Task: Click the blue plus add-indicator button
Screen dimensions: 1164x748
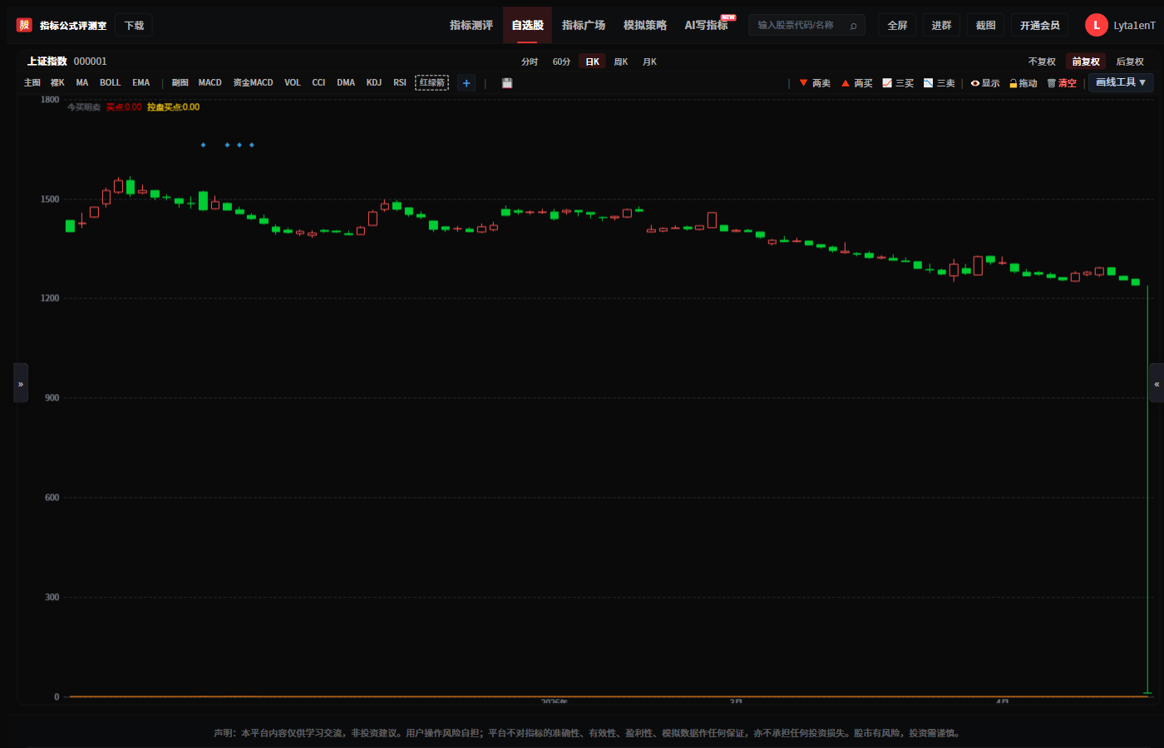Action: (466, 83)
